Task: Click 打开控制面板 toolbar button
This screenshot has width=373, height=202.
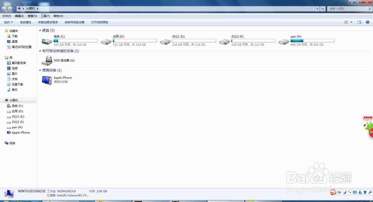Action: pyautogui.click(x=100, y=22)
